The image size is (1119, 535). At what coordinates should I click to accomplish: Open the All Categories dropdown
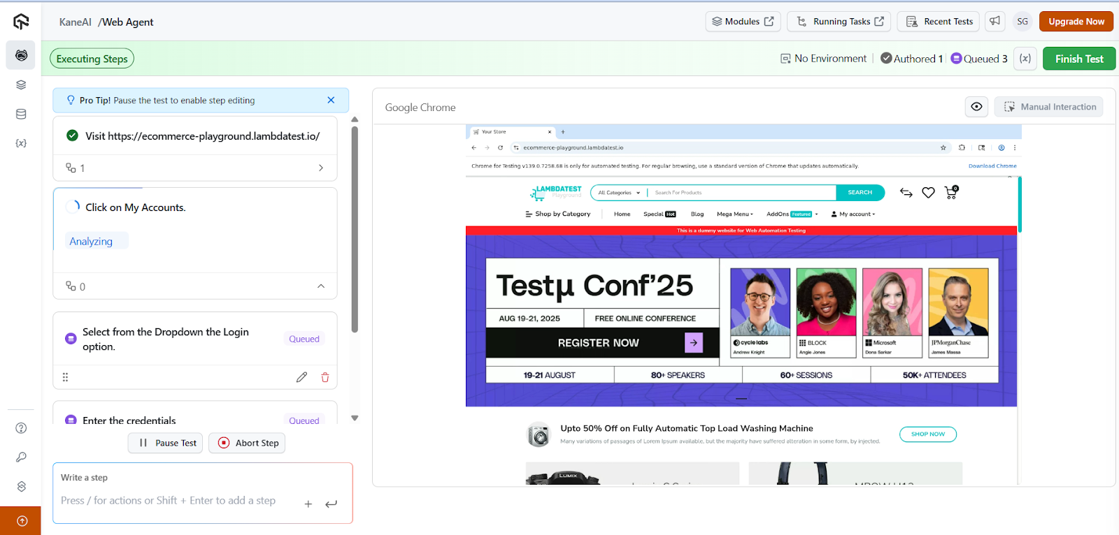[x=619, y=193]
